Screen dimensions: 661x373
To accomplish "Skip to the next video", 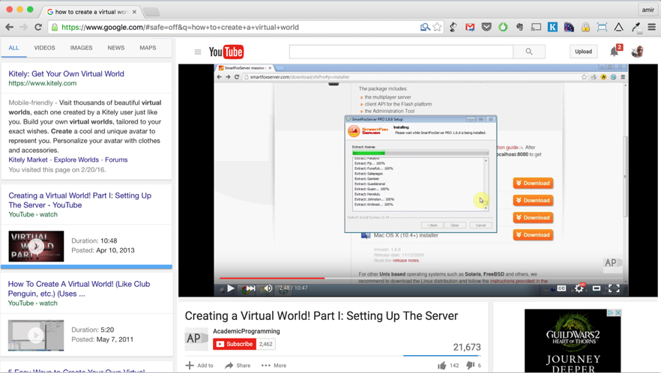I will 250,288.
